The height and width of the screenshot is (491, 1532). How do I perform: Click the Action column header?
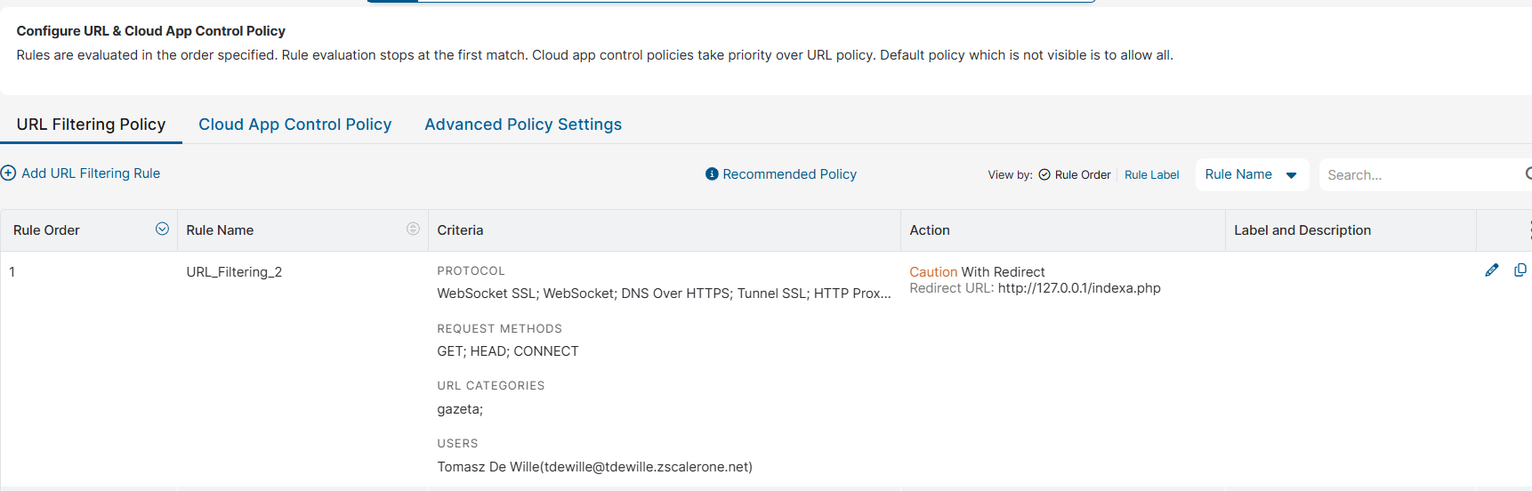[930, 230]
